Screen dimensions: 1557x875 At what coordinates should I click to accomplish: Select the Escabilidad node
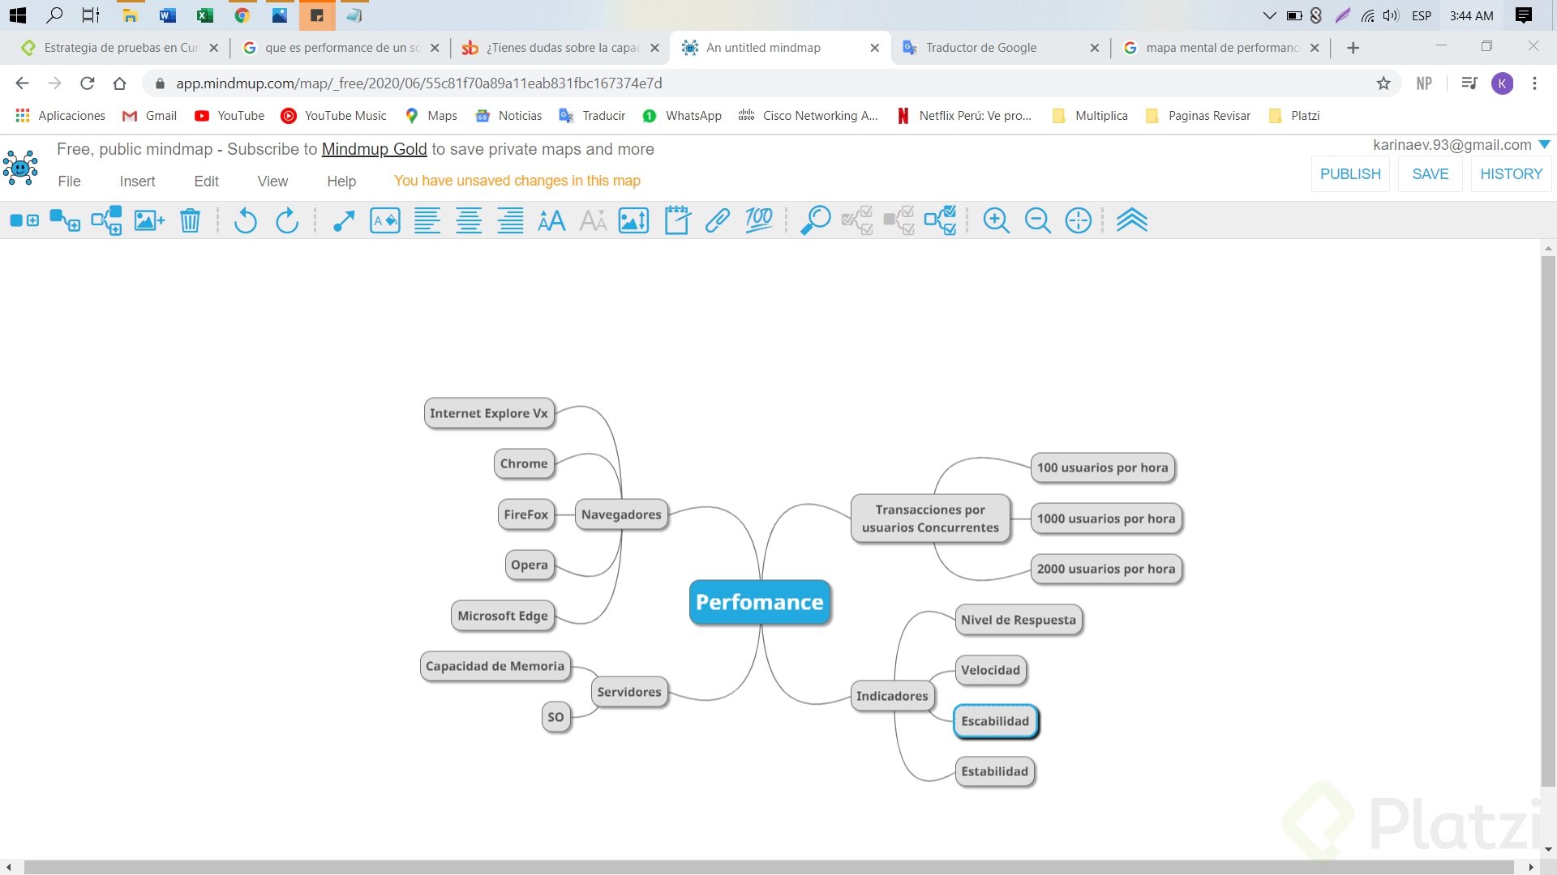tap(995, 721)
